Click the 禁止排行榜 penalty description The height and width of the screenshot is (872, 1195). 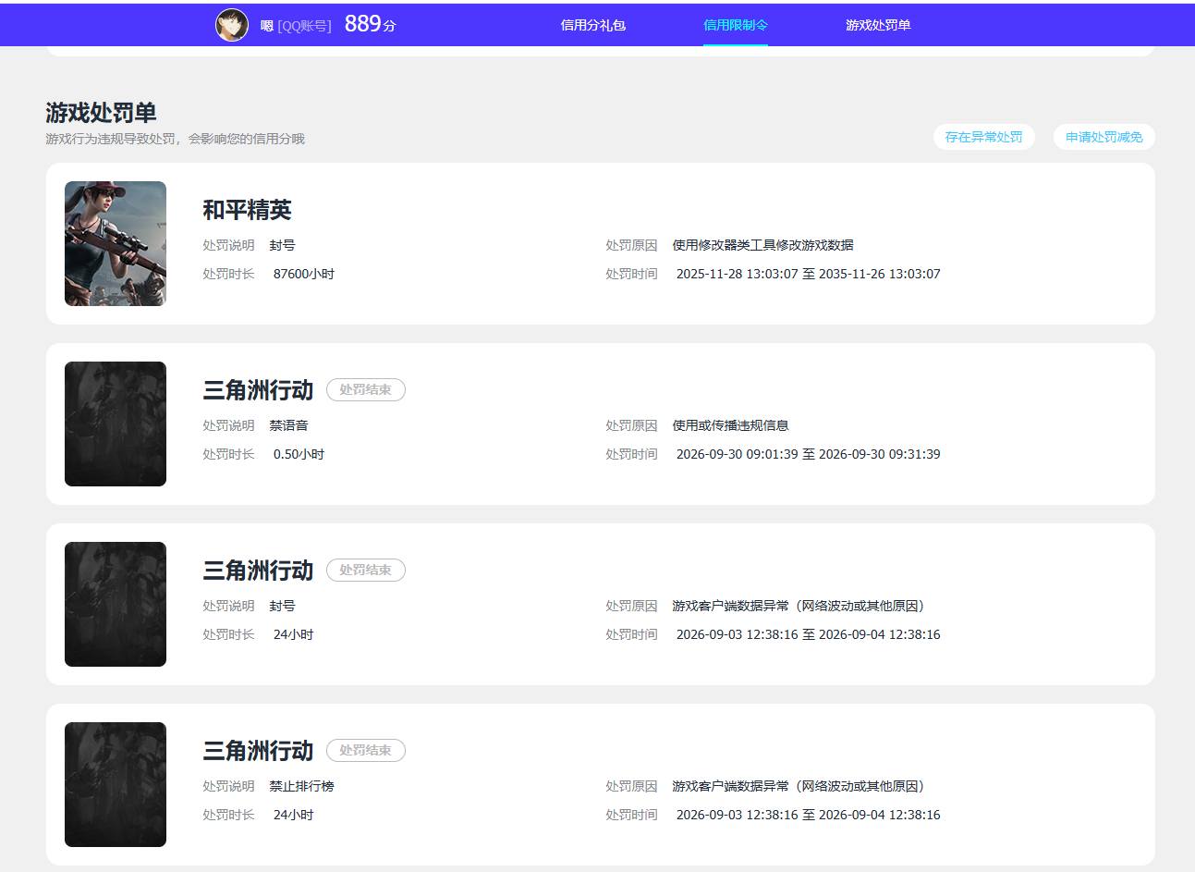[302, 786]
